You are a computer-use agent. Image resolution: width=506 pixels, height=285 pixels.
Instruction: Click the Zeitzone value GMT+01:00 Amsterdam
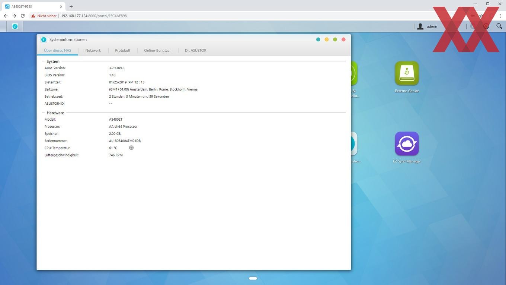(153, 89)
